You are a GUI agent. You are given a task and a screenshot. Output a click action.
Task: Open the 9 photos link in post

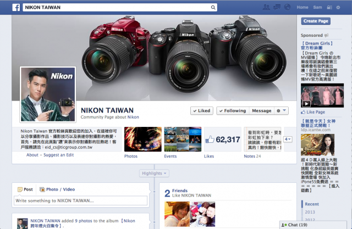83,221
